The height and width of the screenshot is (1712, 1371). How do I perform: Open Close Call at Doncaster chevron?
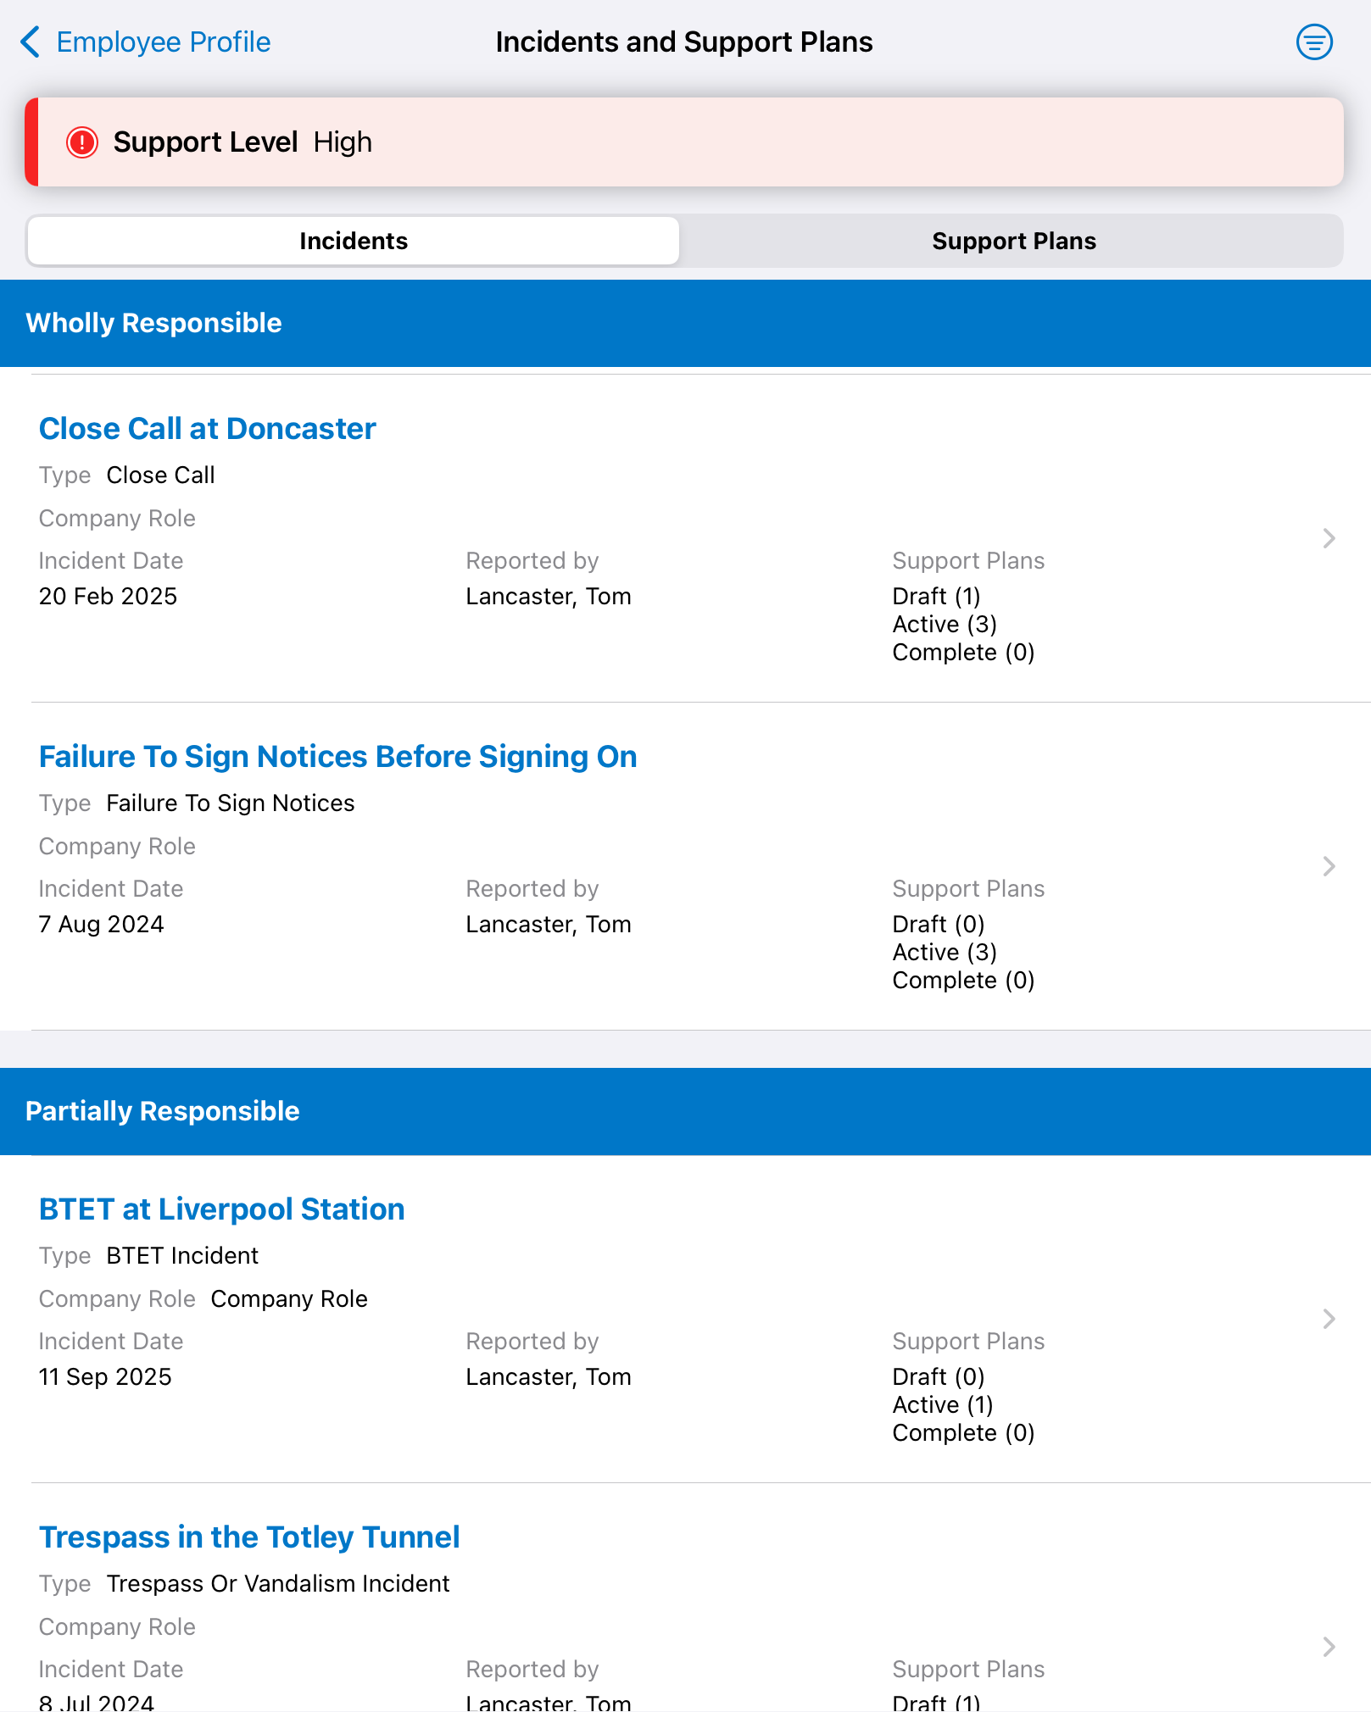[x=1329, y=538]
